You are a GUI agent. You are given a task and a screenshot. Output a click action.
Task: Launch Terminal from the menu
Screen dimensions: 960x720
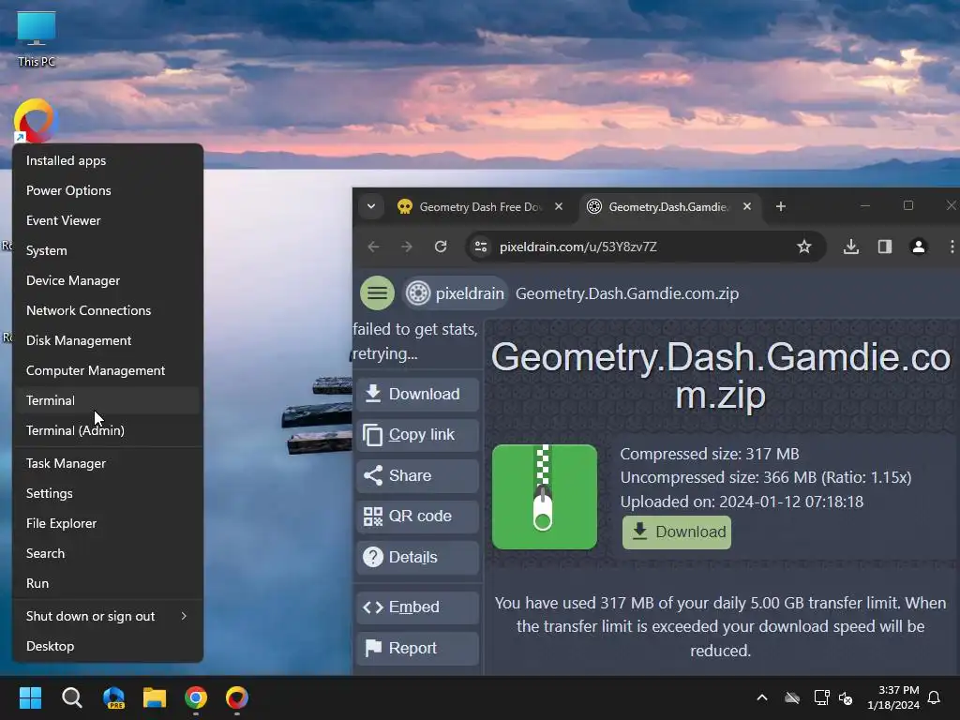click(108, 400)
